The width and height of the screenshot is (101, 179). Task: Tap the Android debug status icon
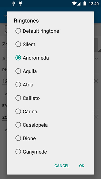pos(20,4)
